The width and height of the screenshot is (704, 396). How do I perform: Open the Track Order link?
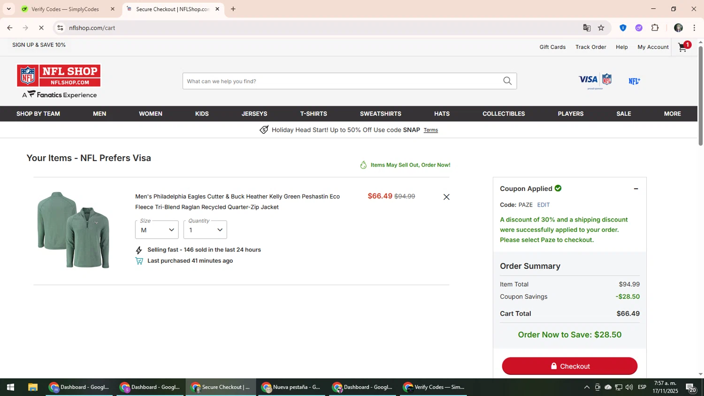(591, 47)
